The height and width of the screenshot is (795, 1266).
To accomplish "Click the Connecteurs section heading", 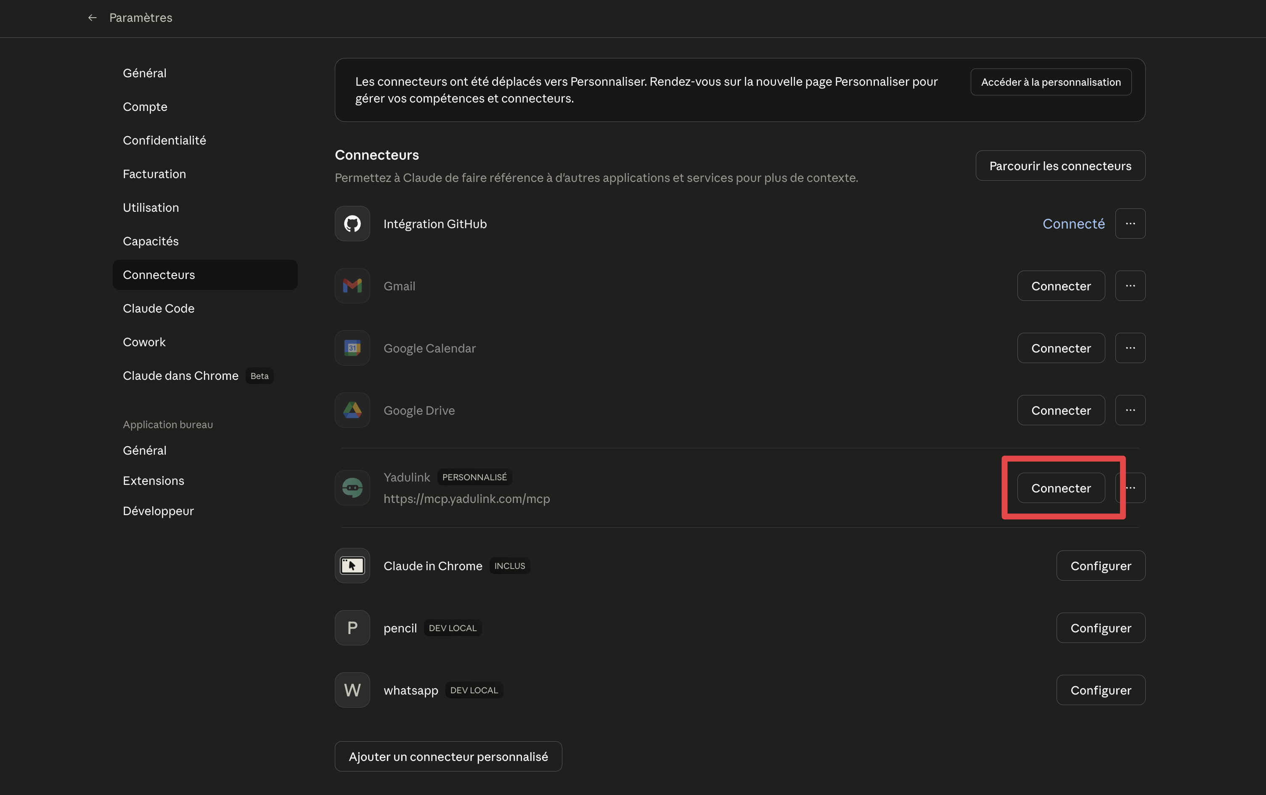I will (x=377, y=155).
